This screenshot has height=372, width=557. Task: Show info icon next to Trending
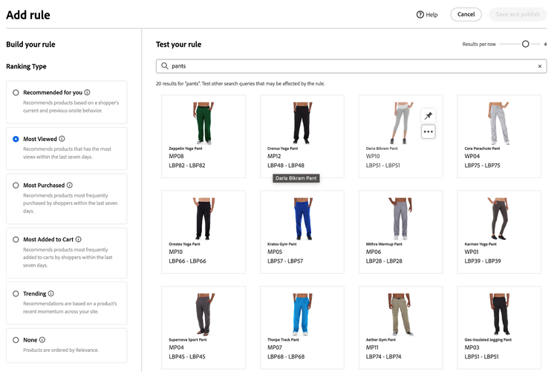51,293
